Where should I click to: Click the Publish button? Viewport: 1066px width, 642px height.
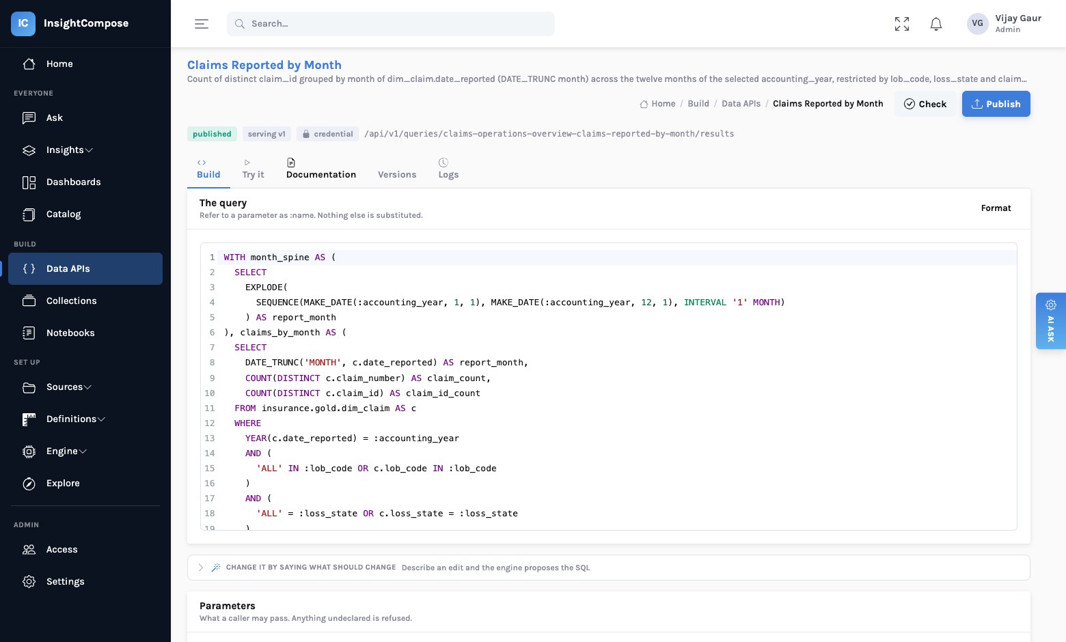click(996, 104)
